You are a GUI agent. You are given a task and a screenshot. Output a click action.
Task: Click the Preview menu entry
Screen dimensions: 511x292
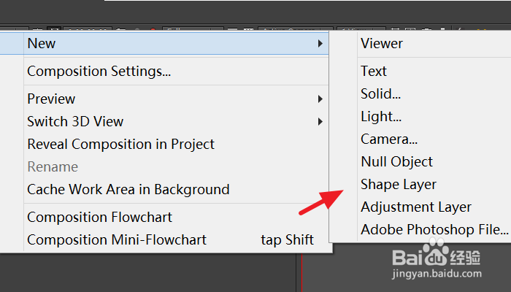coord(51,99)
